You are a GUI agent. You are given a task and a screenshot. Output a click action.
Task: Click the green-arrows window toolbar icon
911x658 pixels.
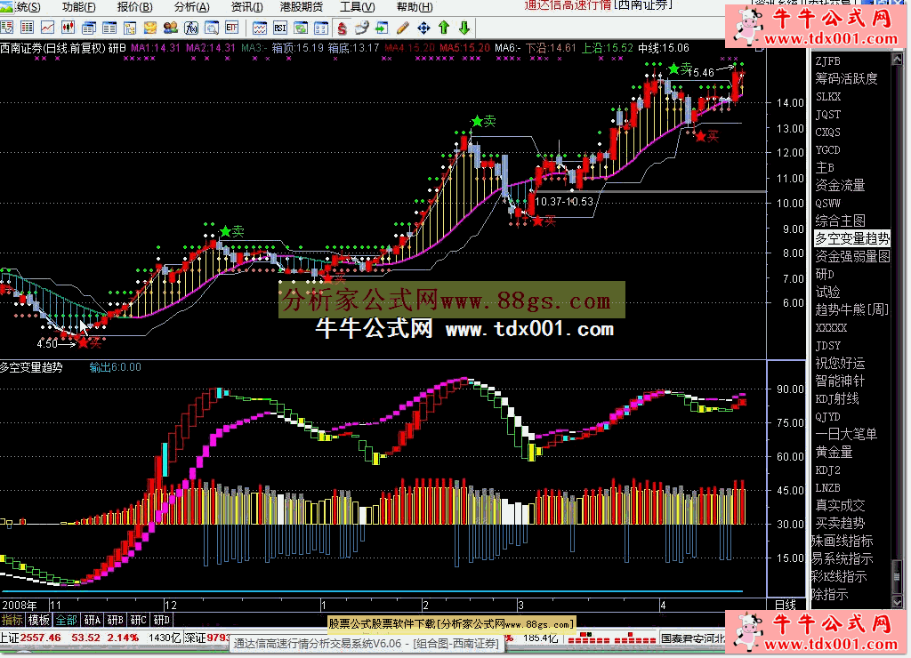pos(301,28)
